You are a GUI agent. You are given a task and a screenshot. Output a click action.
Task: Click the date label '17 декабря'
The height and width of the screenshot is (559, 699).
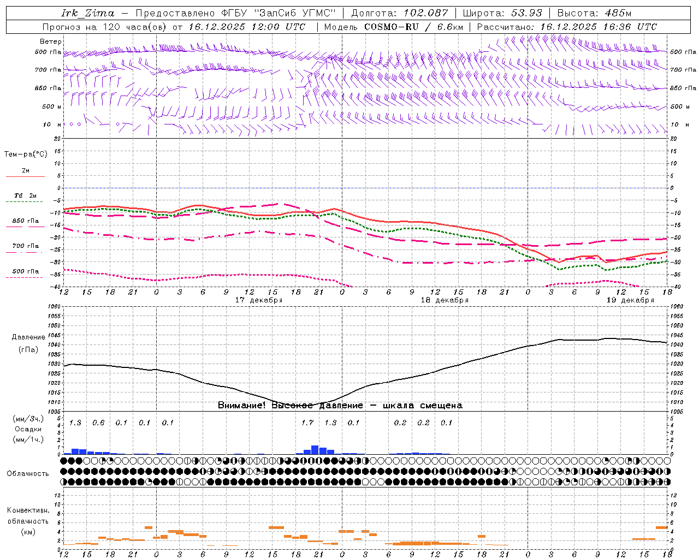pos(259,300)
